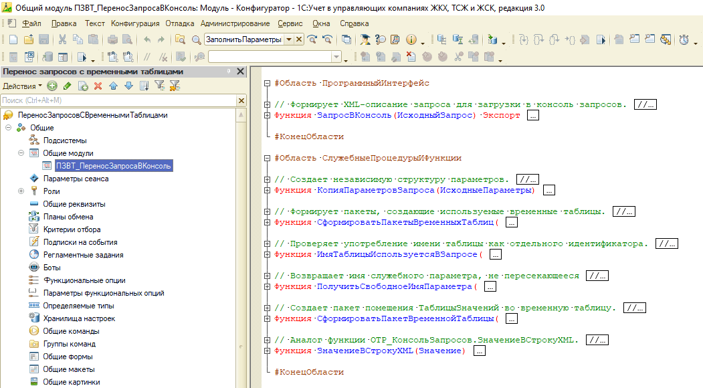Open the help icon with the letter i
The width and height of the screenshot is (703, 388).
point(411,40)
